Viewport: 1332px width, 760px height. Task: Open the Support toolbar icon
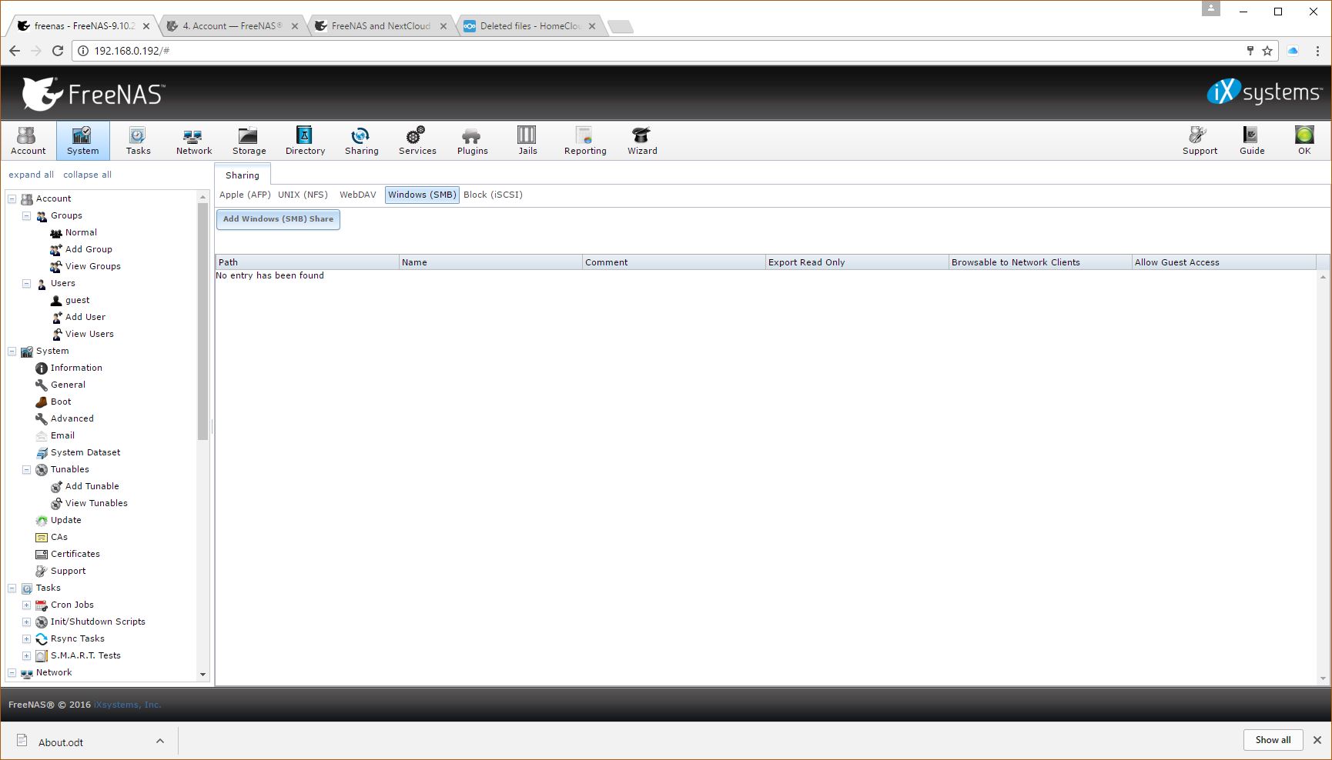1200,141
